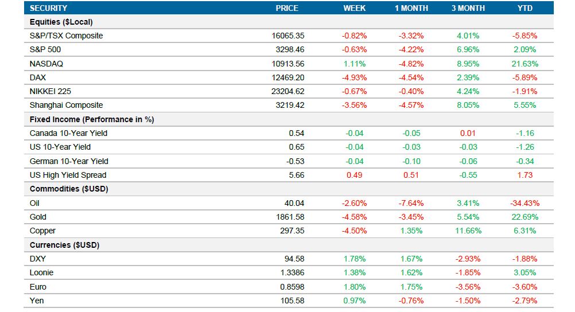The width and height of the screenshot is (575, 312).
Task: Click DXY price 94.58
Action: (294, 259)
